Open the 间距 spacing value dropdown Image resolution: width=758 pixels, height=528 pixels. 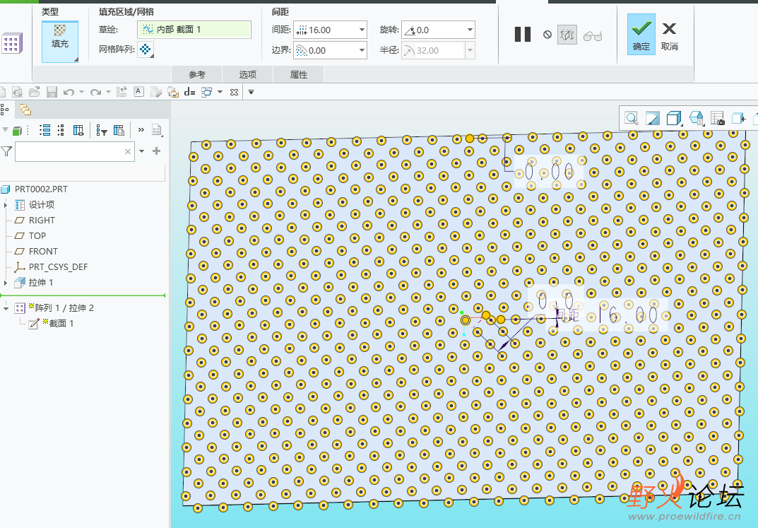pos(362,30)
